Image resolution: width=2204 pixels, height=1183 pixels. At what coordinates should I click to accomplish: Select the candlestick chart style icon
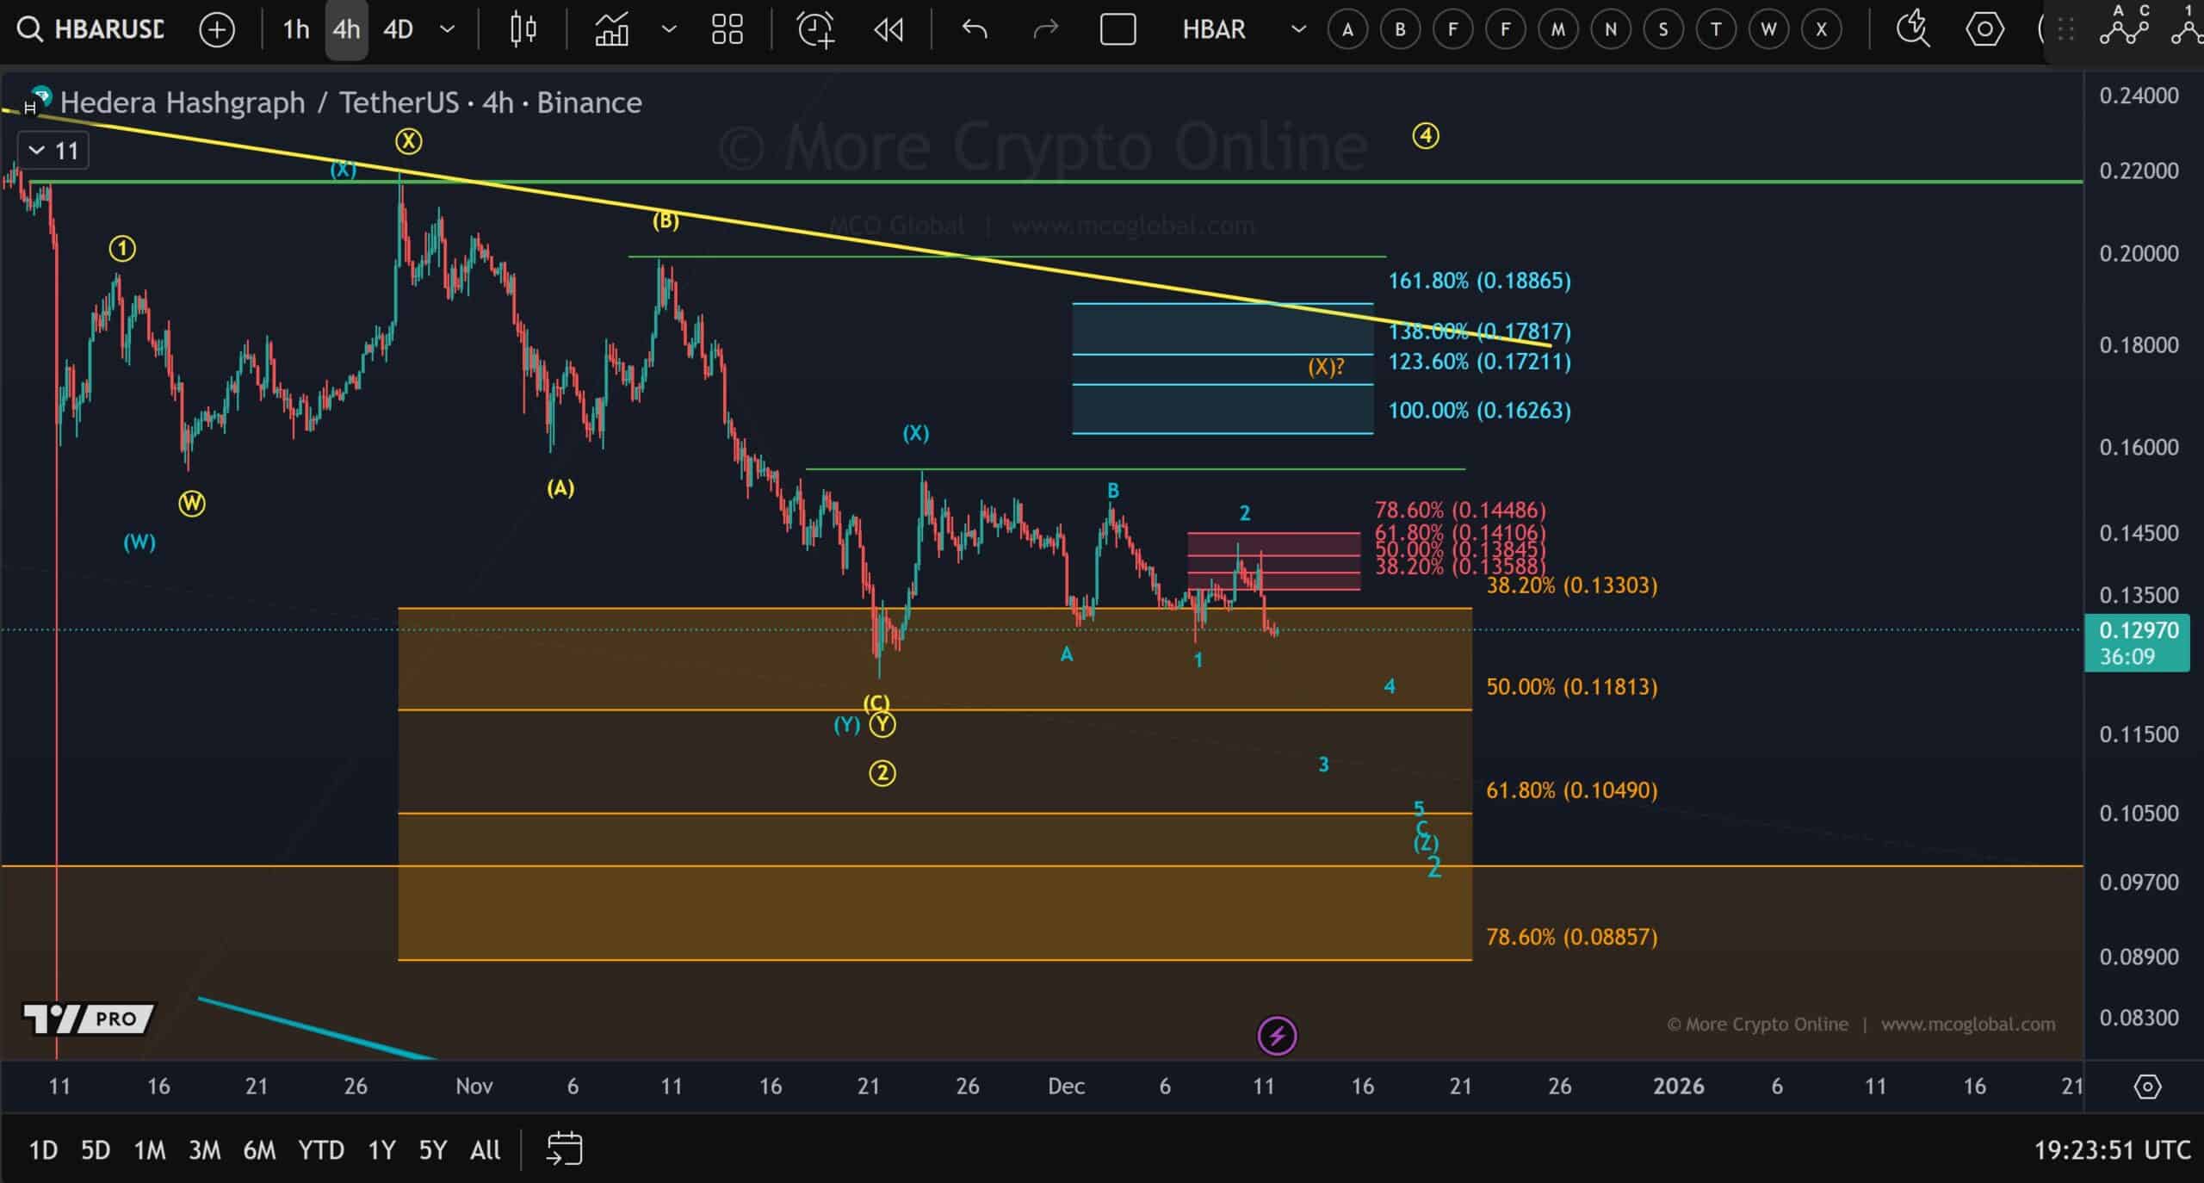(x=521, y=29)
